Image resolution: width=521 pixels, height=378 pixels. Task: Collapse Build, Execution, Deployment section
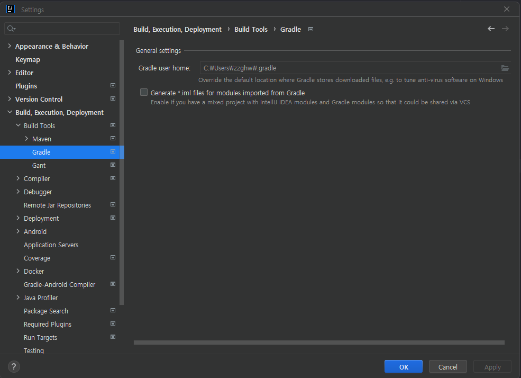[x=10, y=112]
